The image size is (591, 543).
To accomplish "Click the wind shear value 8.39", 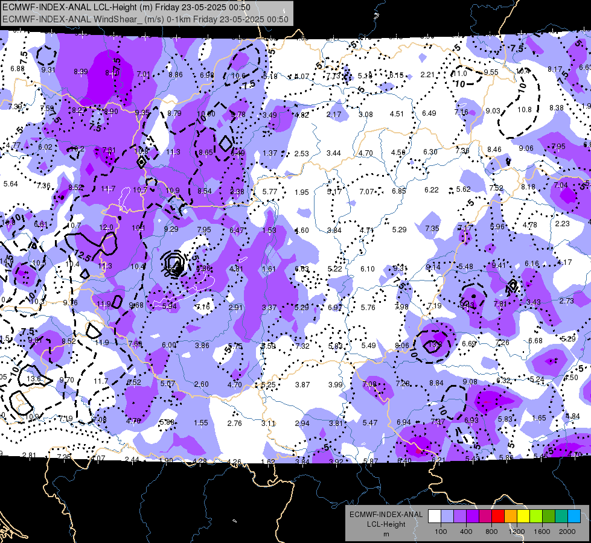I will click(x=81, y=72).
